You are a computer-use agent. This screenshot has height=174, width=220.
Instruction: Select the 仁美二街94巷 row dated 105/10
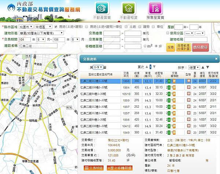point(150,94)
